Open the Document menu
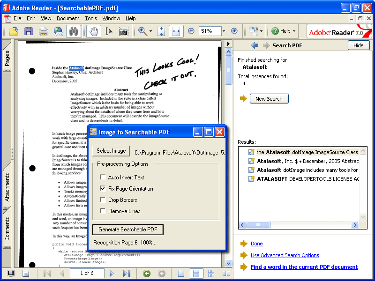Viewport: 375px width, 281px height. (x=68, y=18)
